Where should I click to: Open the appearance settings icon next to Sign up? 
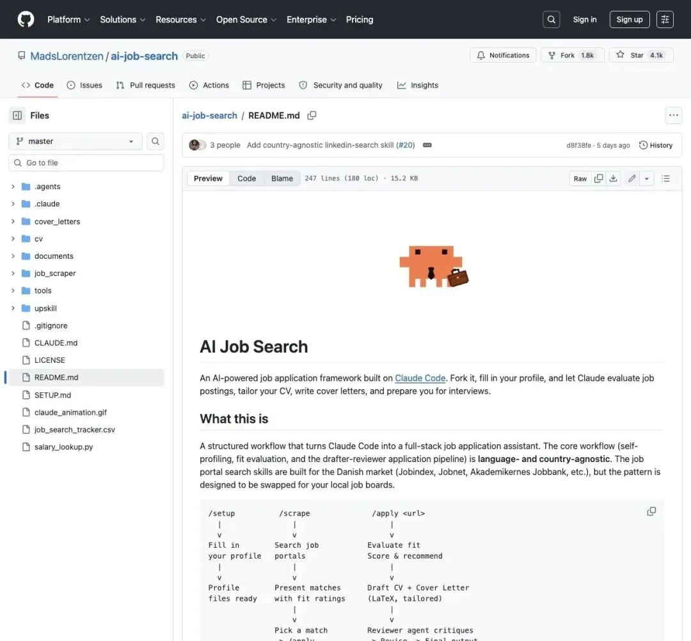tap(665, 19)
